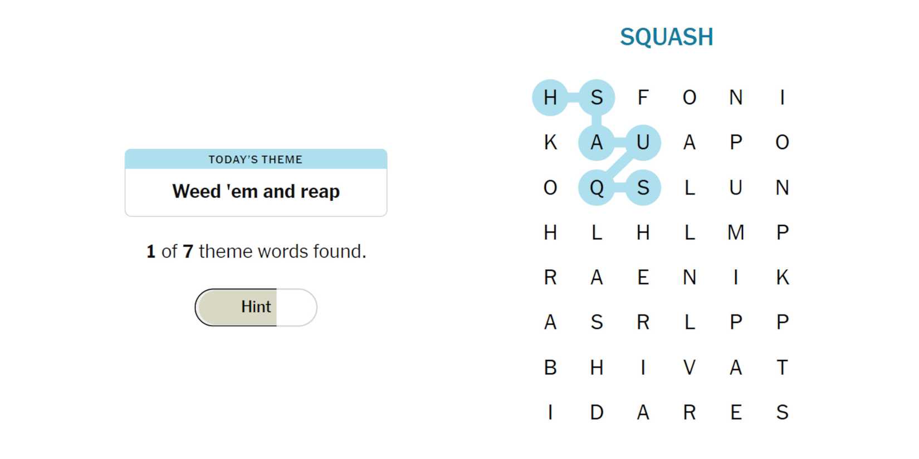Select the highlighted U tile
The width and height of the screenshot is (919, 459).
(643, 143)
